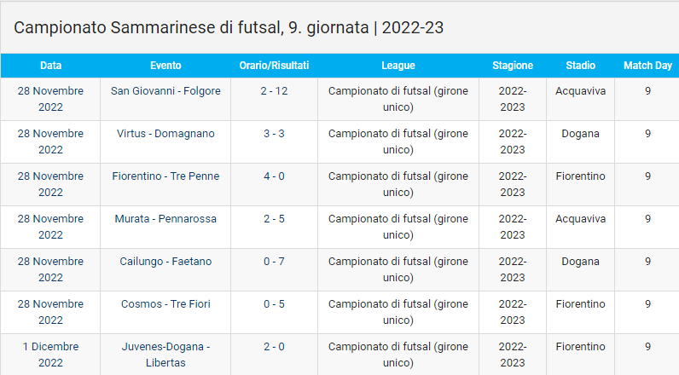Click the Evento column header
Image resolution: width=679 pixels, height=375 pixels.
pos(165,66)
